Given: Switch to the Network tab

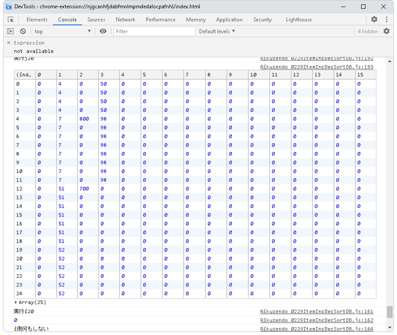Looking at the screenshot, I should [125, 19].
